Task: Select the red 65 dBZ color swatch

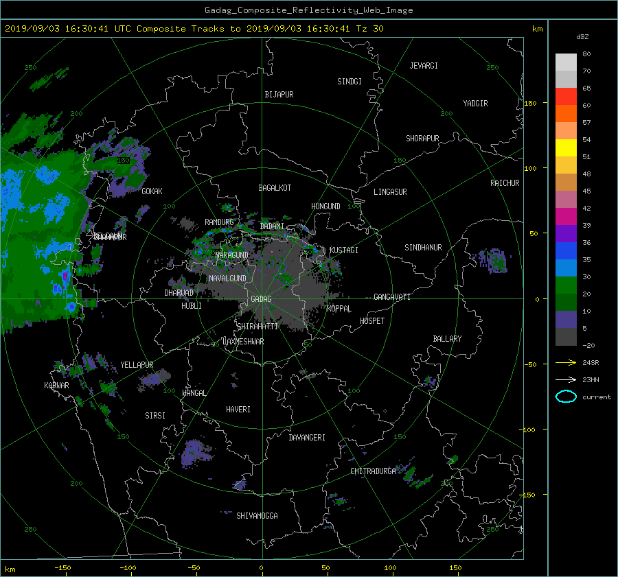Action: point(566,96)
